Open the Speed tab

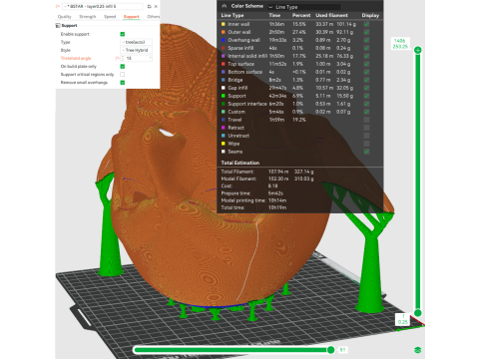tap(110, 16)
